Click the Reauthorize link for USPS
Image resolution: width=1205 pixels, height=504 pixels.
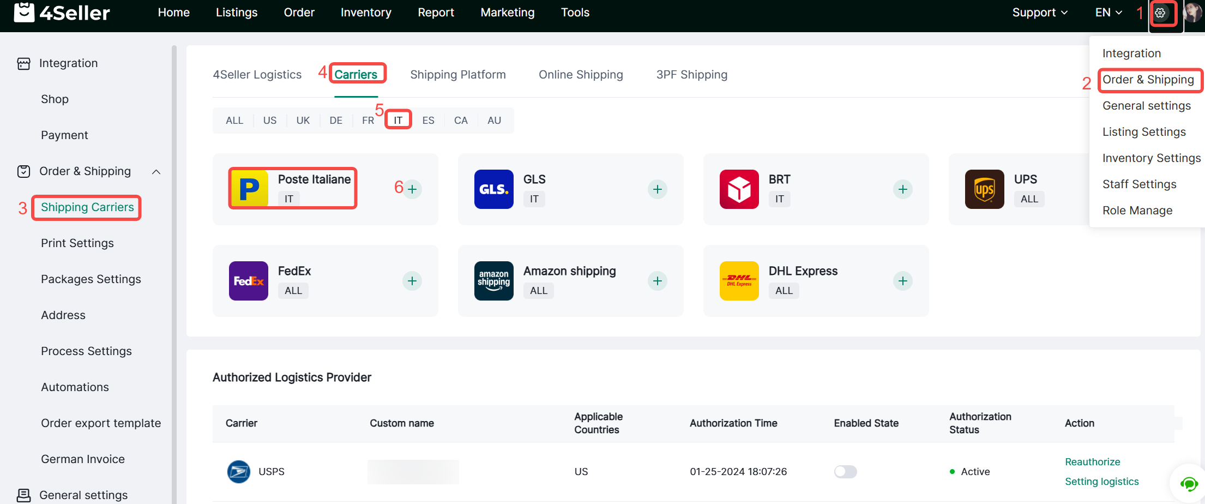[1092, 462]
